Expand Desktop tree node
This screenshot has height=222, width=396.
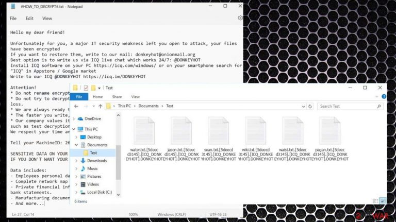pyautogui.click(x=76, y=137)
